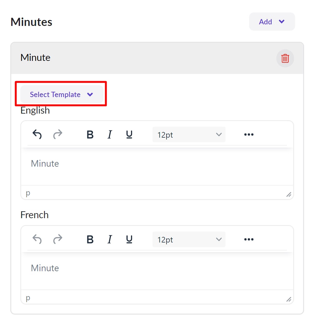The image size is (315, 323).
Task: Open the Select Template dropdown
Action: coord(61,95)
